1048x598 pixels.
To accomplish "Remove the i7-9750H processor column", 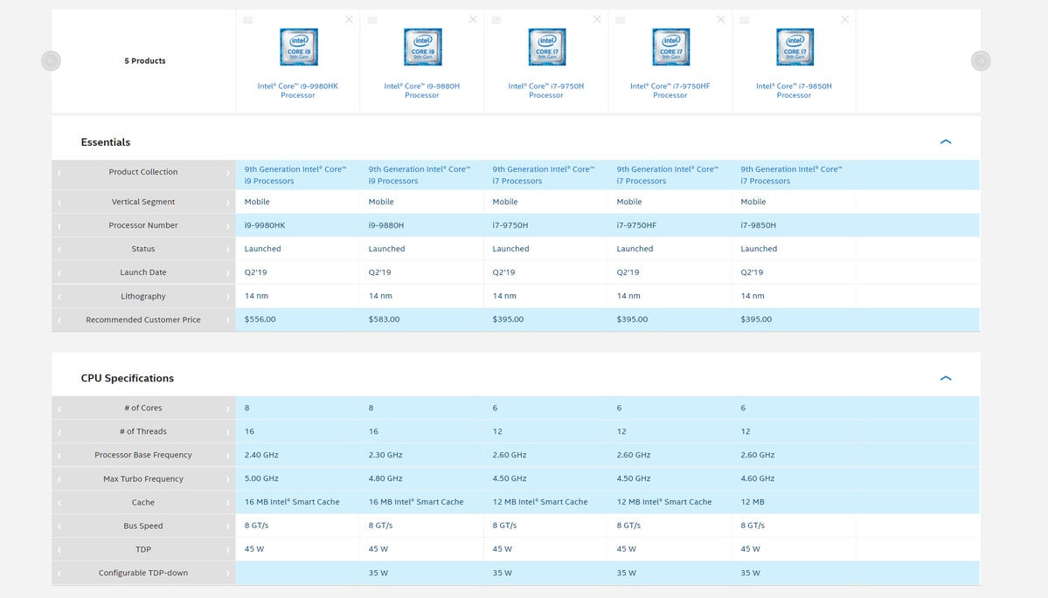I will pyautogui.click(x=597, y=19).
